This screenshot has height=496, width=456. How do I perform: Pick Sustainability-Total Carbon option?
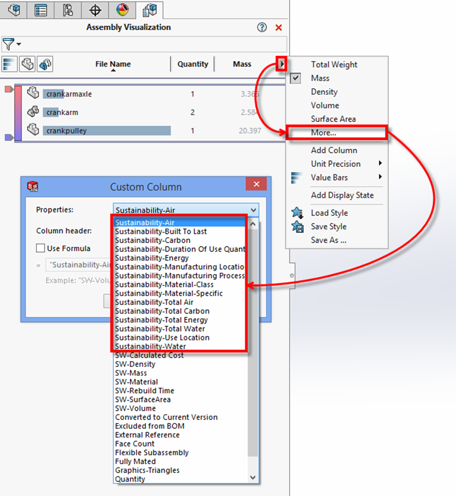click(162, 311)
